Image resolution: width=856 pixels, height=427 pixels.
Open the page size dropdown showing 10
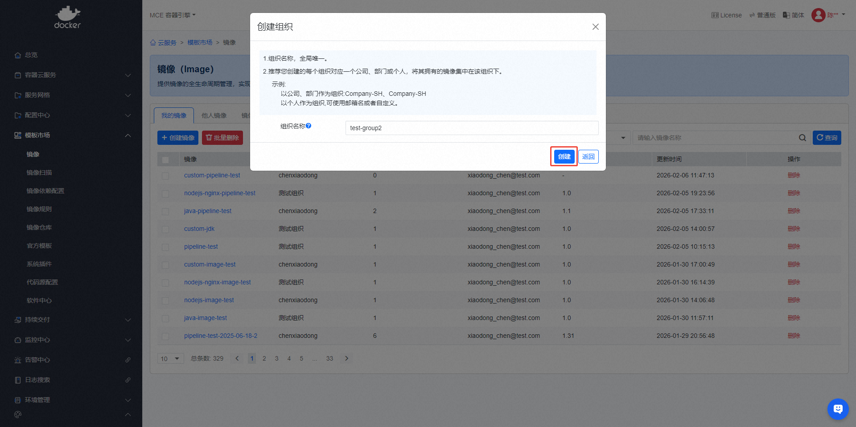pos(170,359)
